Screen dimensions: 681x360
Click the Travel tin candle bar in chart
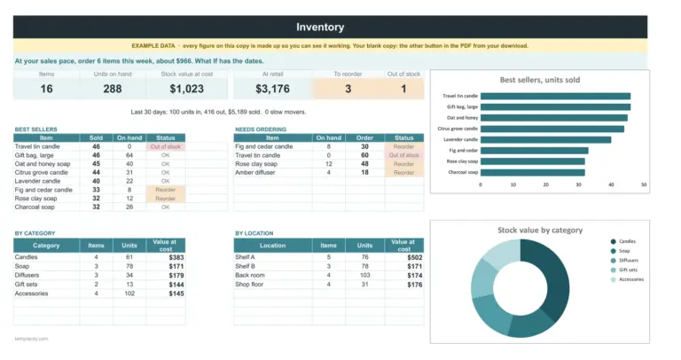coord(555,96)
